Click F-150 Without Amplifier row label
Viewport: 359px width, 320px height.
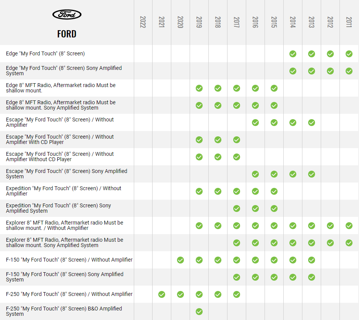click(x=69, y=260)
